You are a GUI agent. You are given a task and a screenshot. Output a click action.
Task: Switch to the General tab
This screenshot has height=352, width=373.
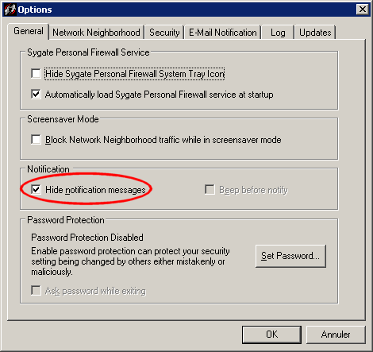(x=29, y=31)
